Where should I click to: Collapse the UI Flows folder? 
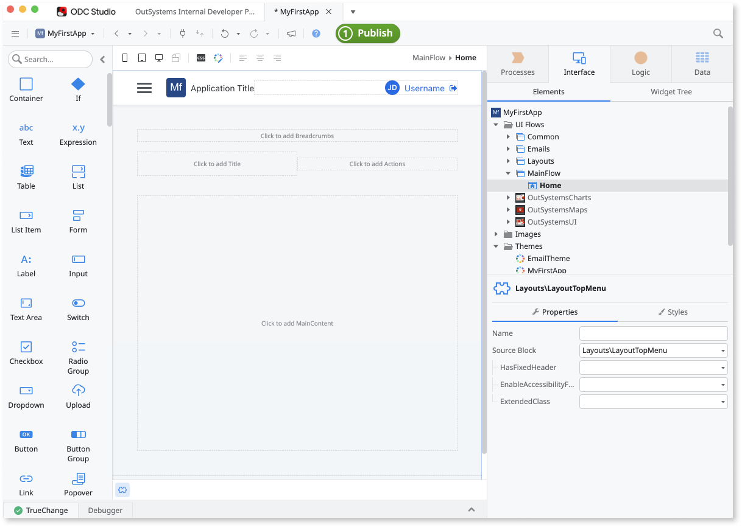point(495,124)
